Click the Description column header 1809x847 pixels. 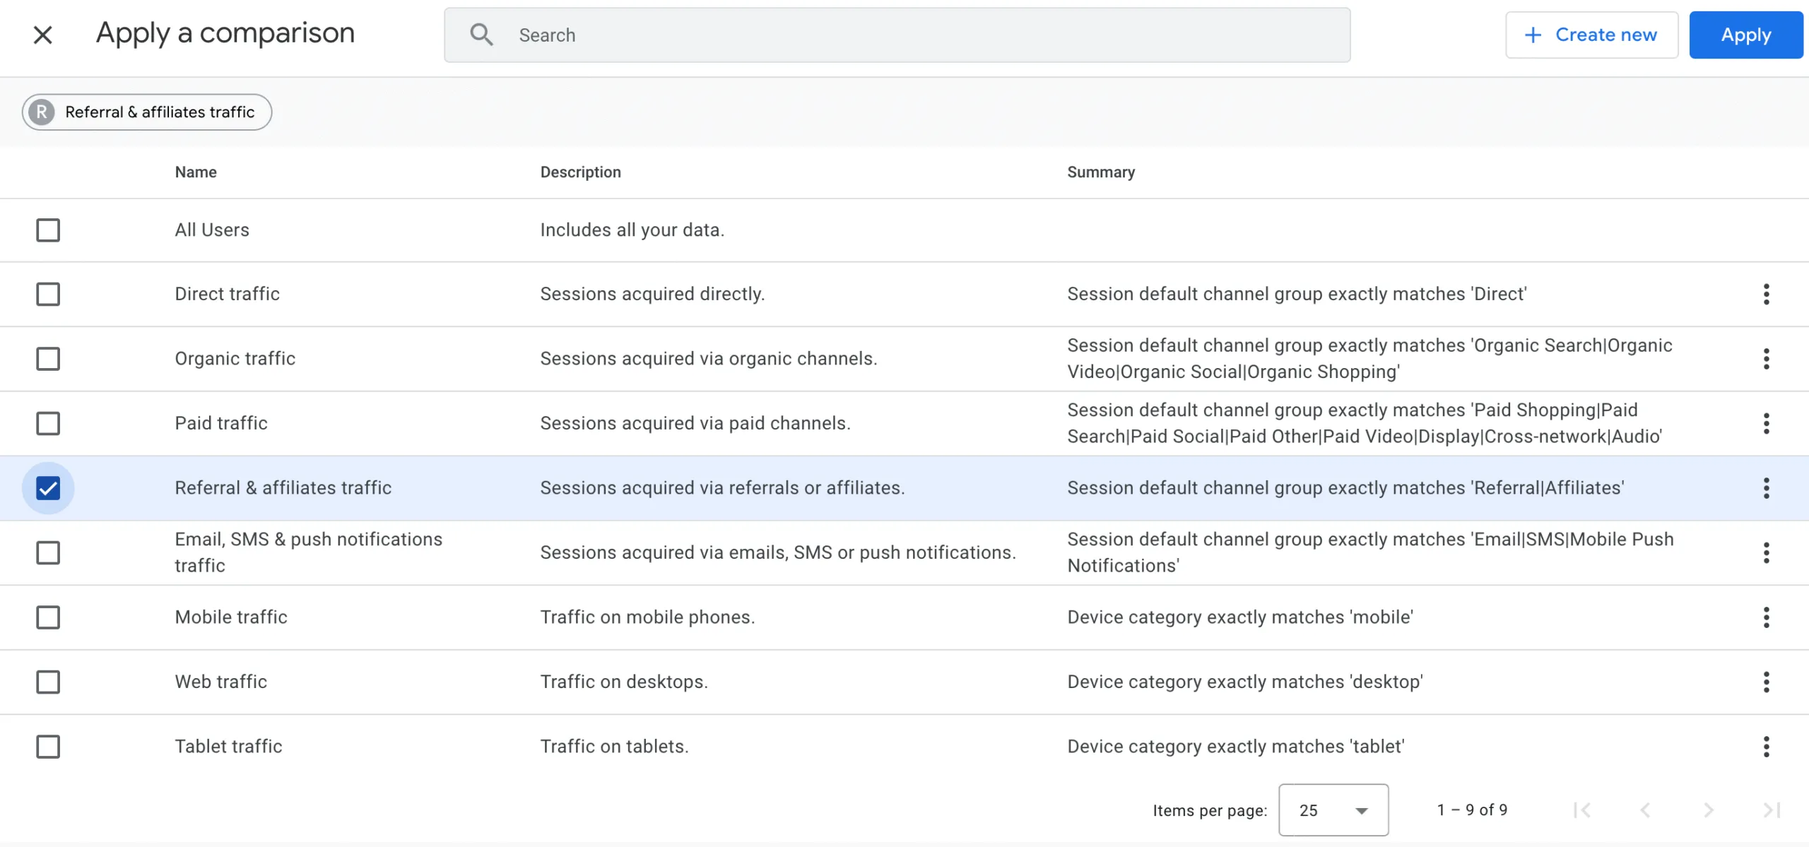(580, 172)
